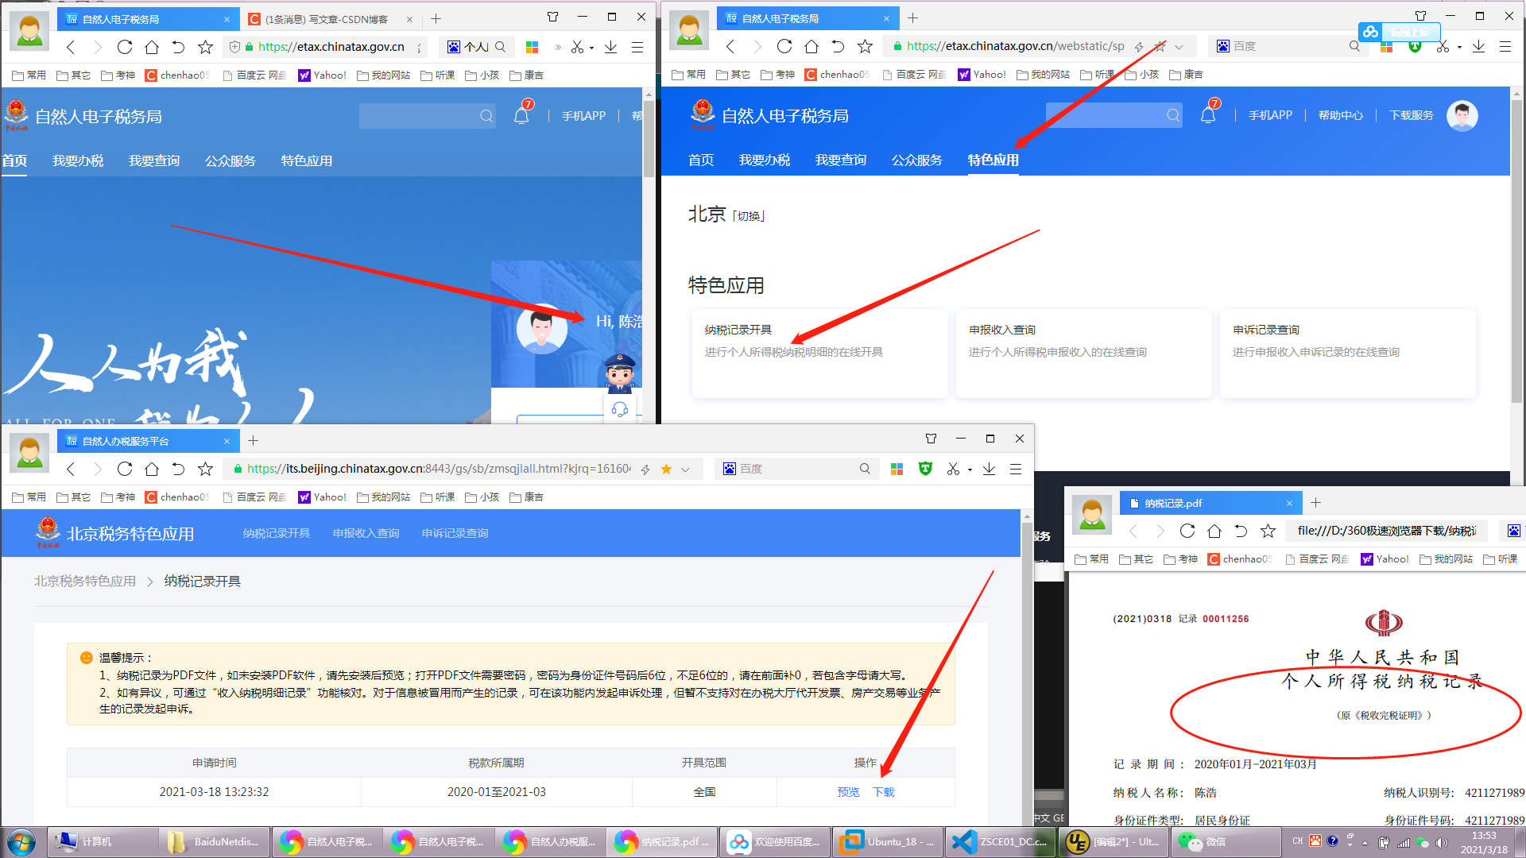
Task: Open the 常用 bookmarks folder in top-left browser
Action: coord(29,75)
